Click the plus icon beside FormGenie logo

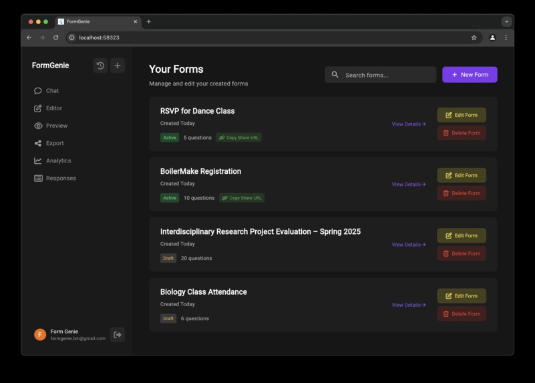coord(118,66)
